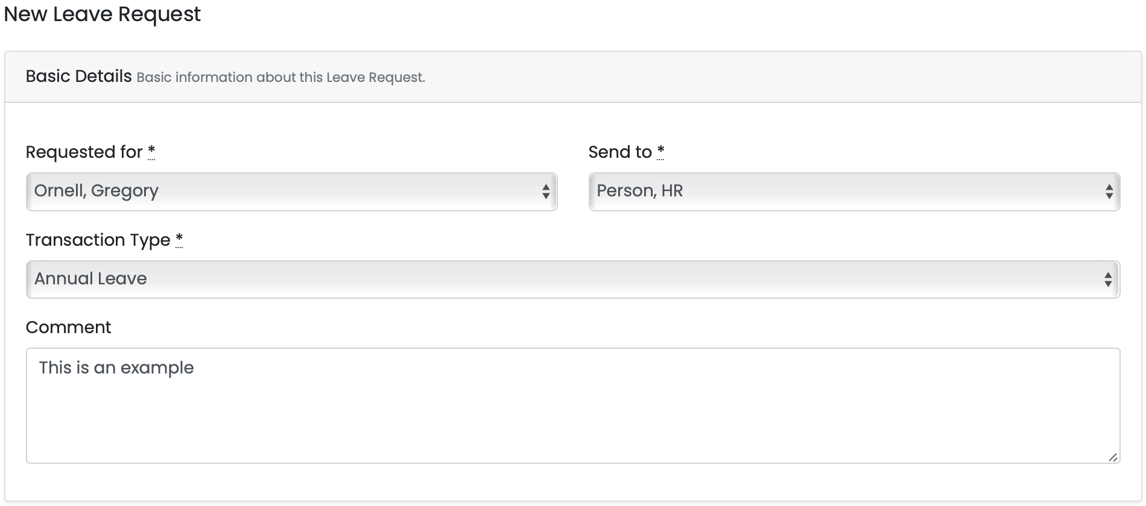
Task: Click the resize handle of the Comment box
Action: point(1113,457)
